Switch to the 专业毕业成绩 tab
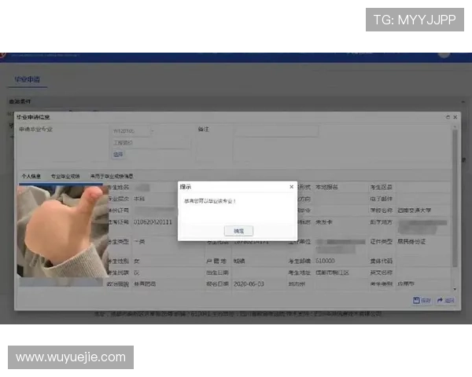Viewport: 472px width, 377px height. 66,177
